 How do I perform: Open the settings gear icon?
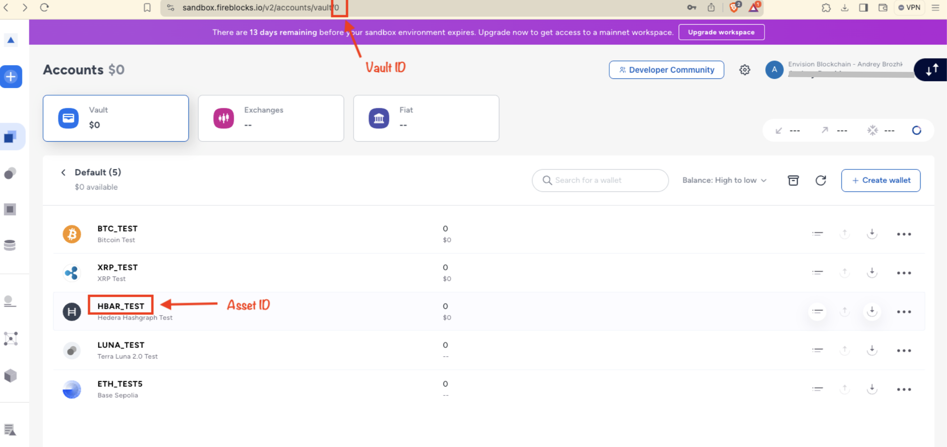pos(745,70)
